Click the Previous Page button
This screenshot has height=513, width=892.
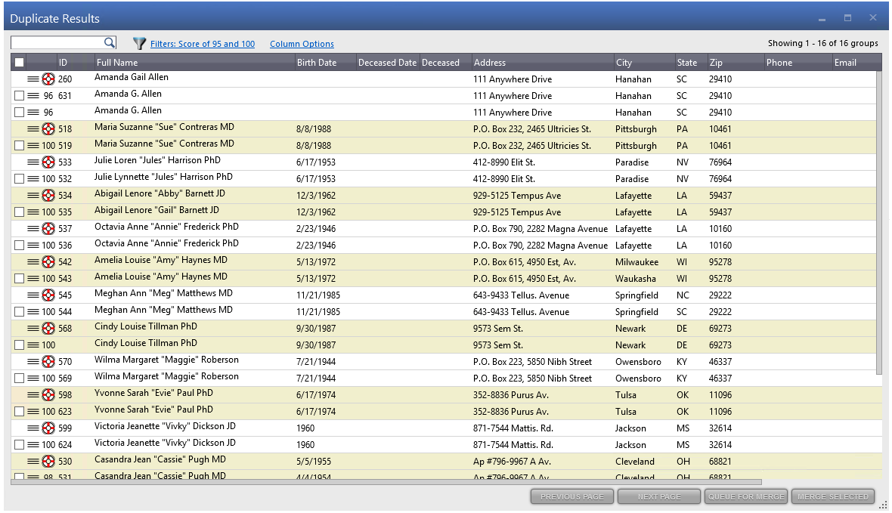tap(572, 496)
